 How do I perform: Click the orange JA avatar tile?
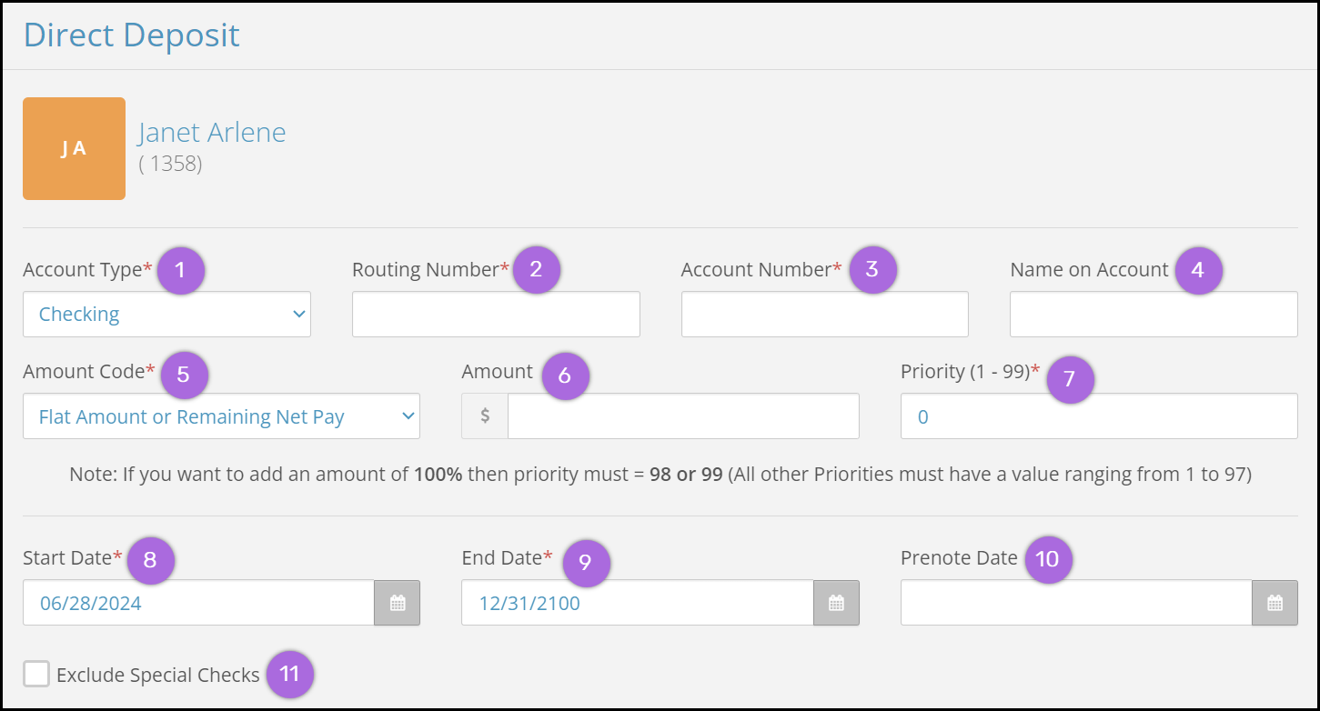pyautogui.click(x=74, y=148)
